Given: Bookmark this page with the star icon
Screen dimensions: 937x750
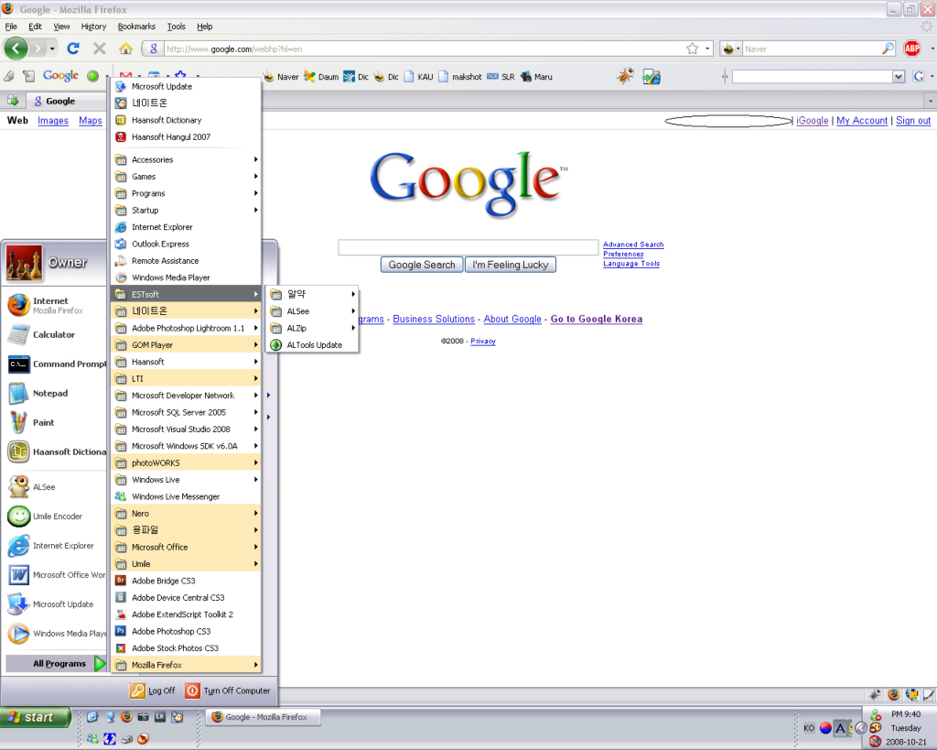Looking at the screenshot, I should pyautogui.click(x=692, y=49).
